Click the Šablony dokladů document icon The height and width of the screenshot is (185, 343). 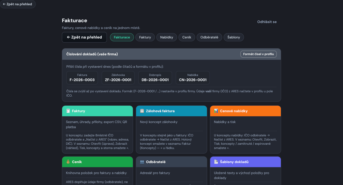pos(216,162)
